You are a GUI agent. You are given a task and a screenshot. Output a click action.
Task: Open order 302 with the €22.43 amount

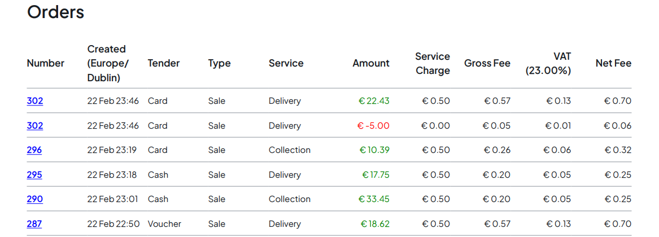point(35,101)
